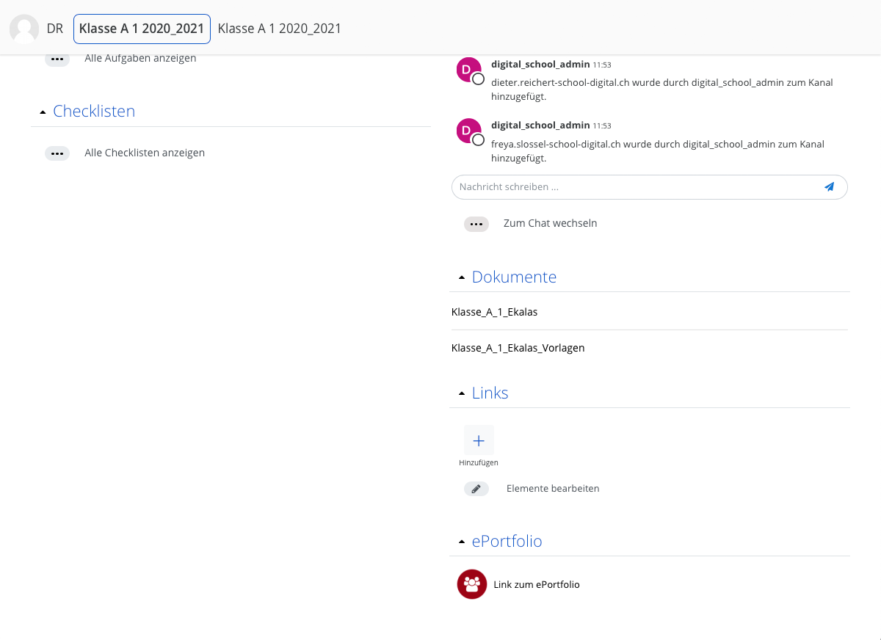Collapse the Dokumente section

[462, 278]
